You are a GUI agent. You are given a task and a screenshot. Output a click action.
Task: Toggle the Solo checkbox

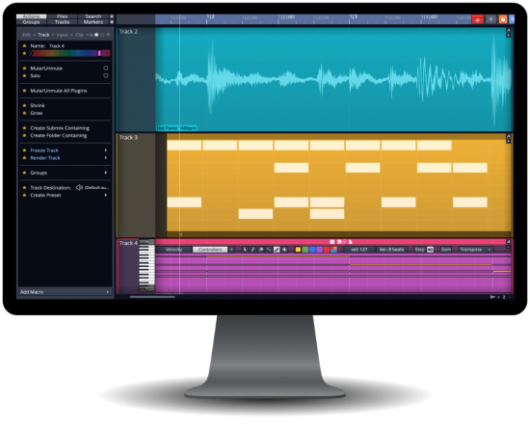(x=106, y=75)
